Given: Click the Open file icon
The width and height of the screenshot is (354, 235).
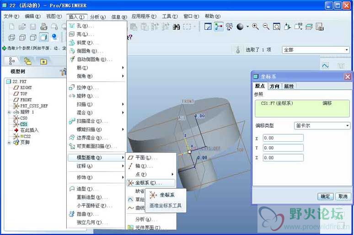Looking at the screenshot, I should (22, 27).
